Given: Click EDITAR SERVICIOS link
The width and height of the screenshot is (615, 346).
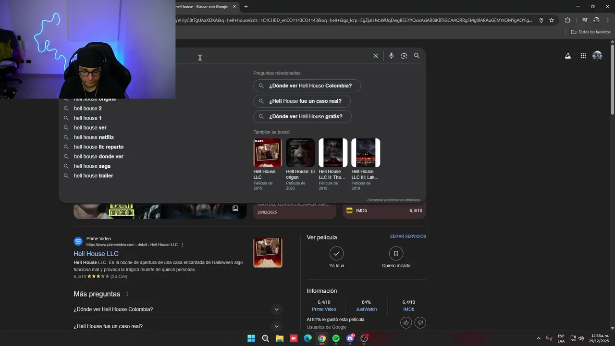Looking at the screenshot, I should click(x=408, y=236).
